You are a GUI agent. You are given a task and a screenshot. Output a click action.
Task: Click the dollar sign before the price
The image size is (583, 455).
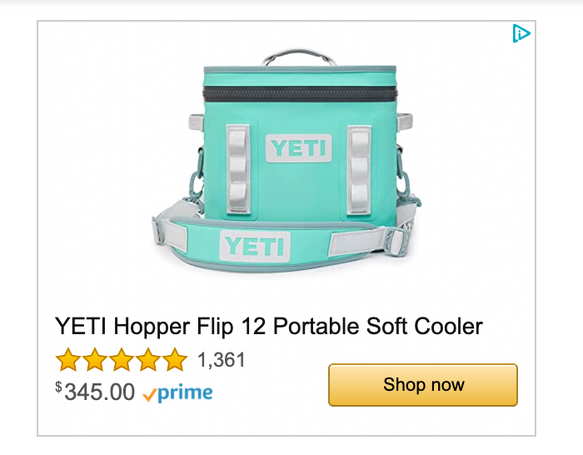[x=58, y=386]
